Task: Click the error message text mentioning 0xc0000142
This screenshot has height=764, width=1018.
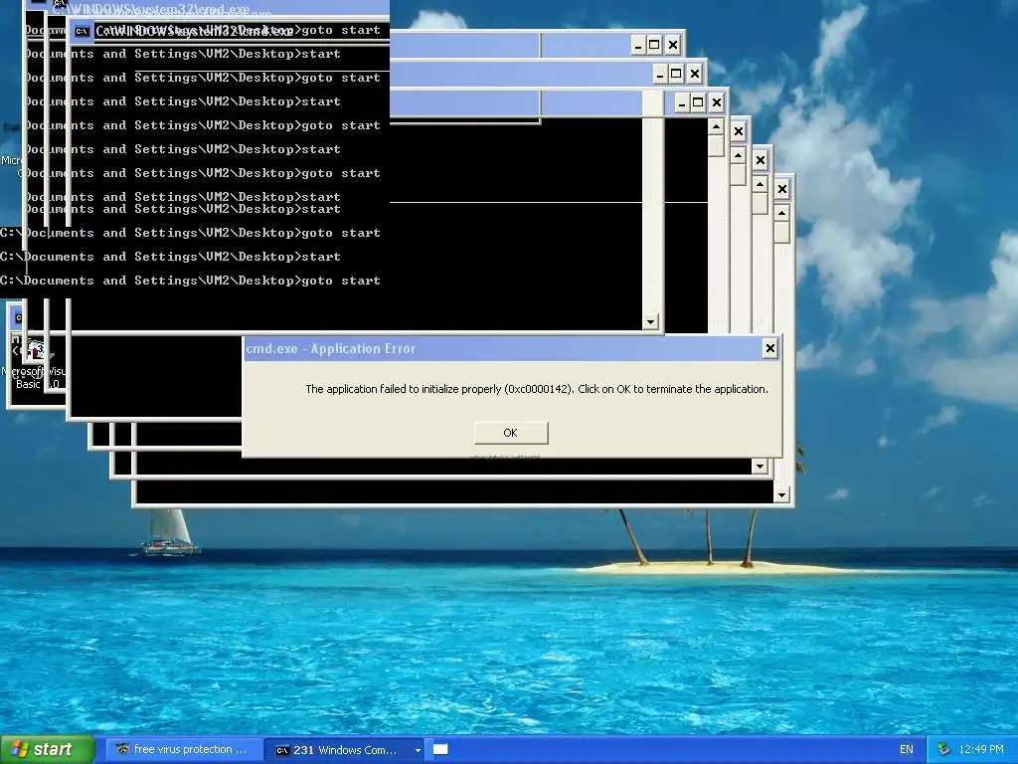Action: (536, 389)
